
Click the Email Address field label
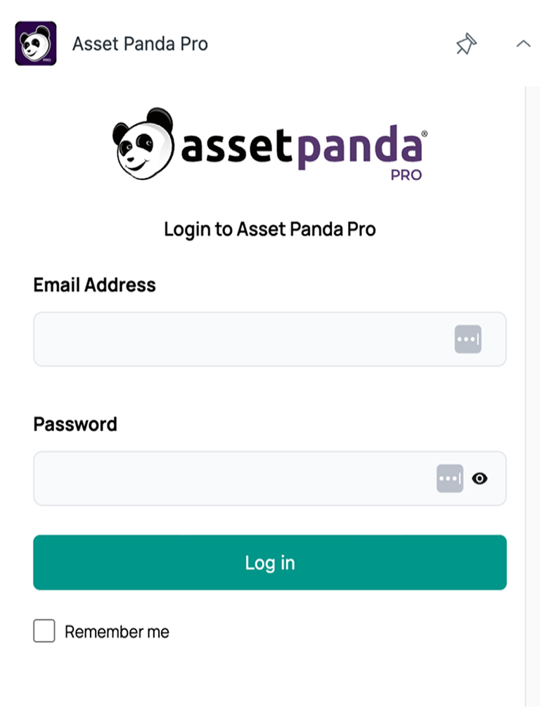pyautogui.click(x=95, y=285)
